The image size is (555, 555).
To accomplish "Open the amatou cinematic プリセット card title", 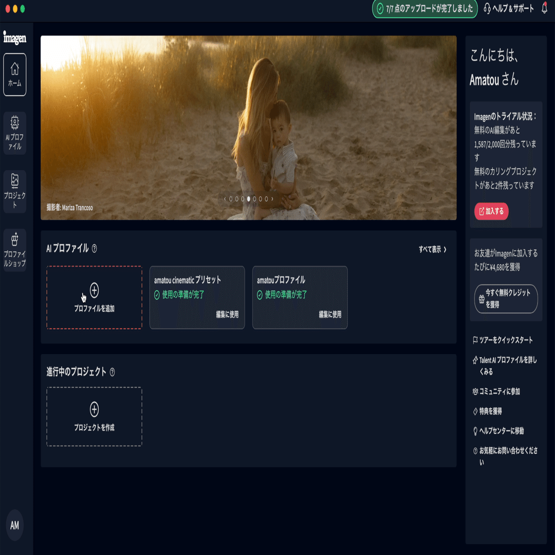I will click(x=188, y=280).
